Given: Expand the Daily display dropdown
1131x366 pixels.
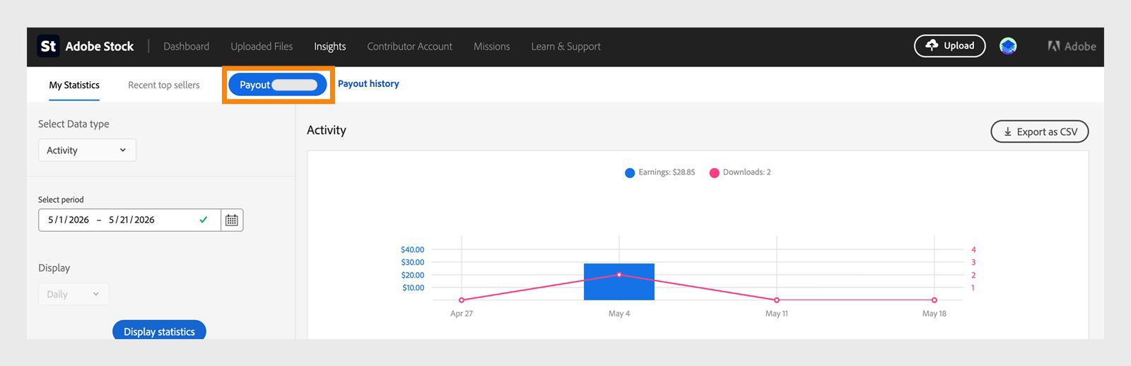Looking at the screenshot, I should (74, 294).
